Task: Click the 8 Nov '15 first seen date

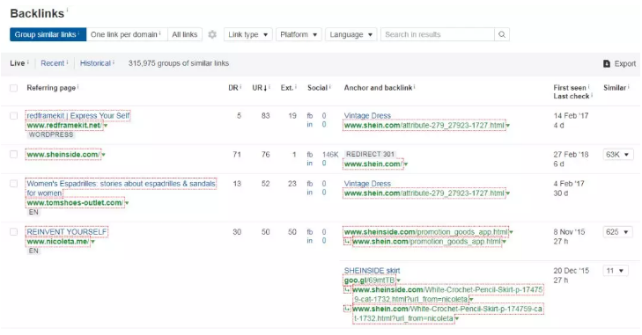Action: point(569,232)
